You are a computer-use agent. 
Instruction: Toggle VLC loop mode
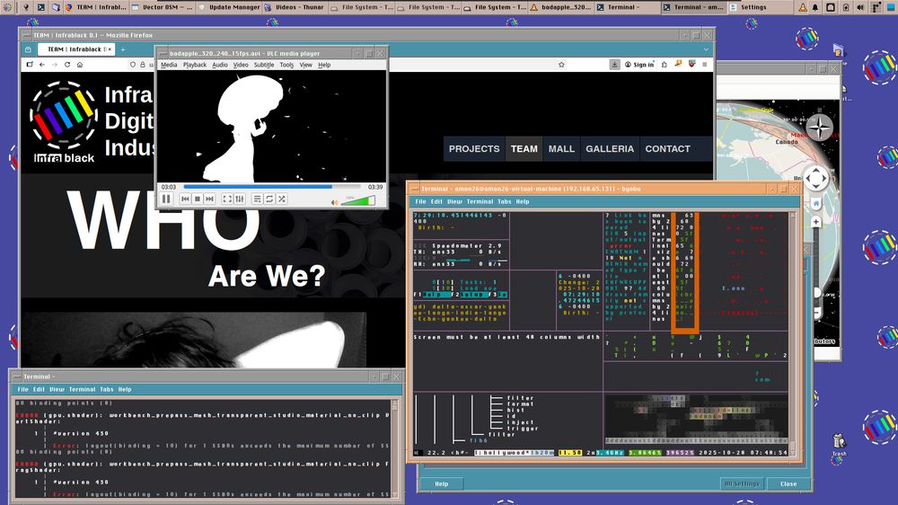tap(269, 199)
